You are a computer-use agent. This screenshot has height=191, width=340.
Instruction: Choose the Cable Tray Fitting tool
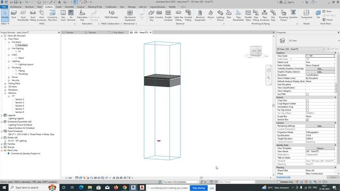click(178, 15)
